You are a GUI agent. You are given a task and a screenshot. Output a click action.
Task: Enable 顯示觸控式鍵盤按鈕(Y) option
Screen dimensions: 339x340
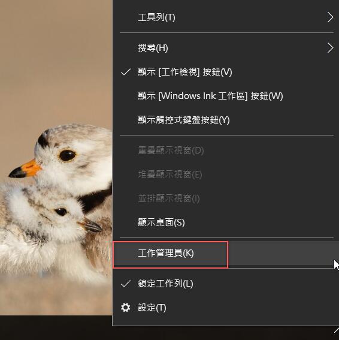(x=225, y=120)
